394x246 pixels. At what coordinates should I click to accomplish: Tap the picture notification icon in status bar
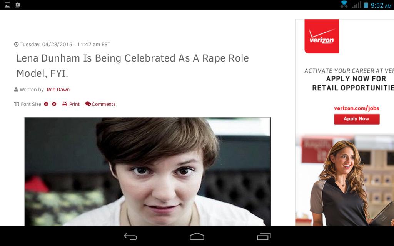7,5
